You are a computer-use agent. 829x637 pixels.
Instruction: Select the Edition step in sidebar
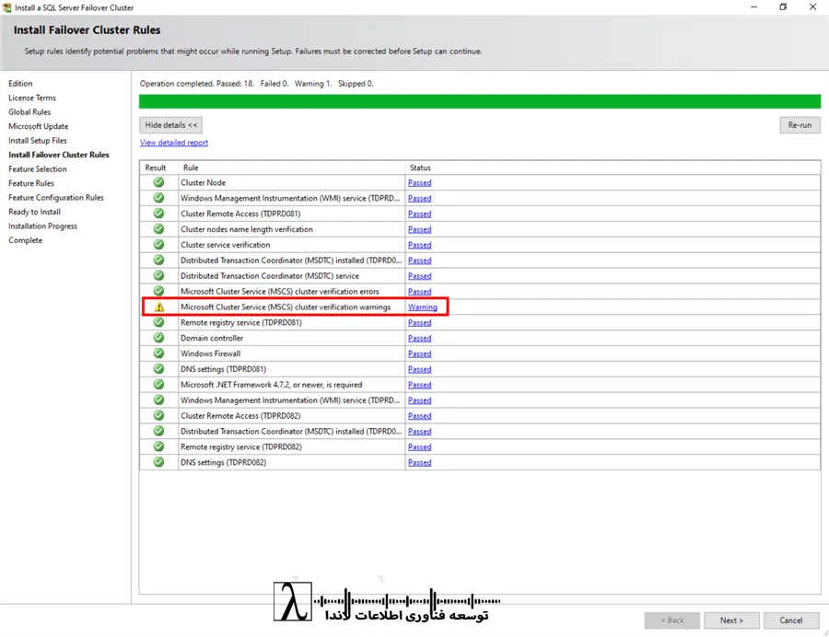tap(20, 84)
